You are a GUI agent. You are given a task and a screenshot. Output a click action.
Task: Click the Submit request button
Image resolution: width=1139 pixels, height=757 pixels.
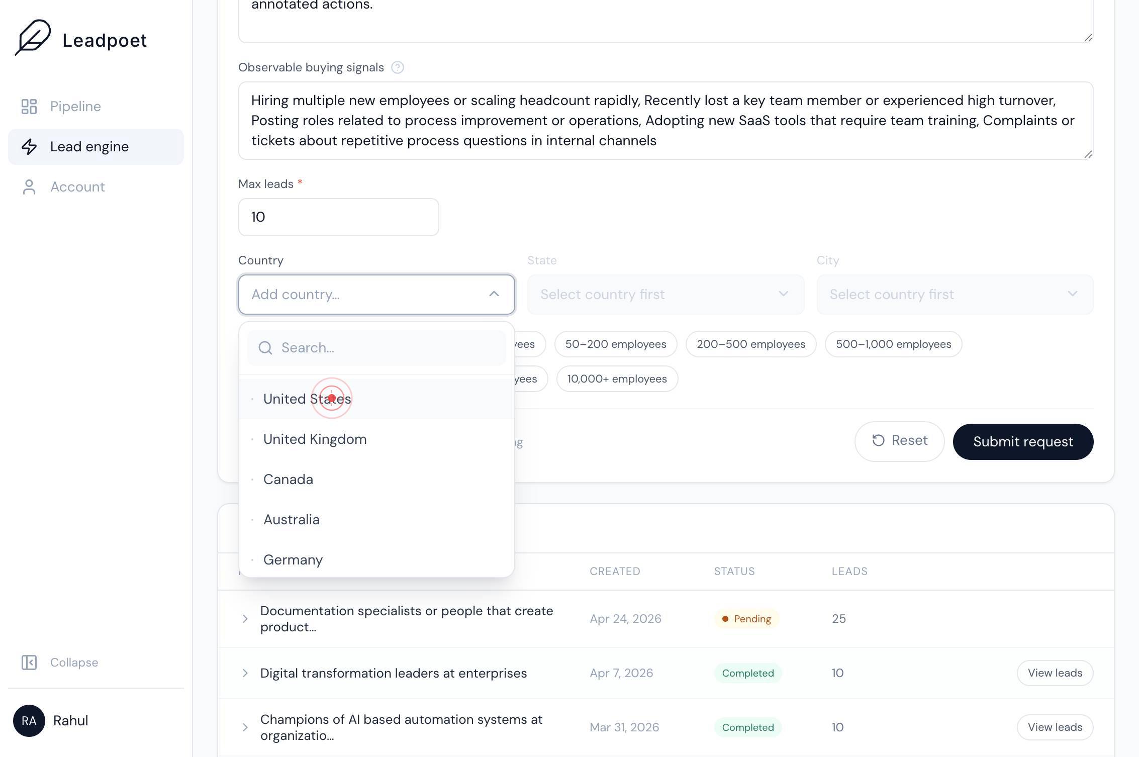(x=1023, y=442)
